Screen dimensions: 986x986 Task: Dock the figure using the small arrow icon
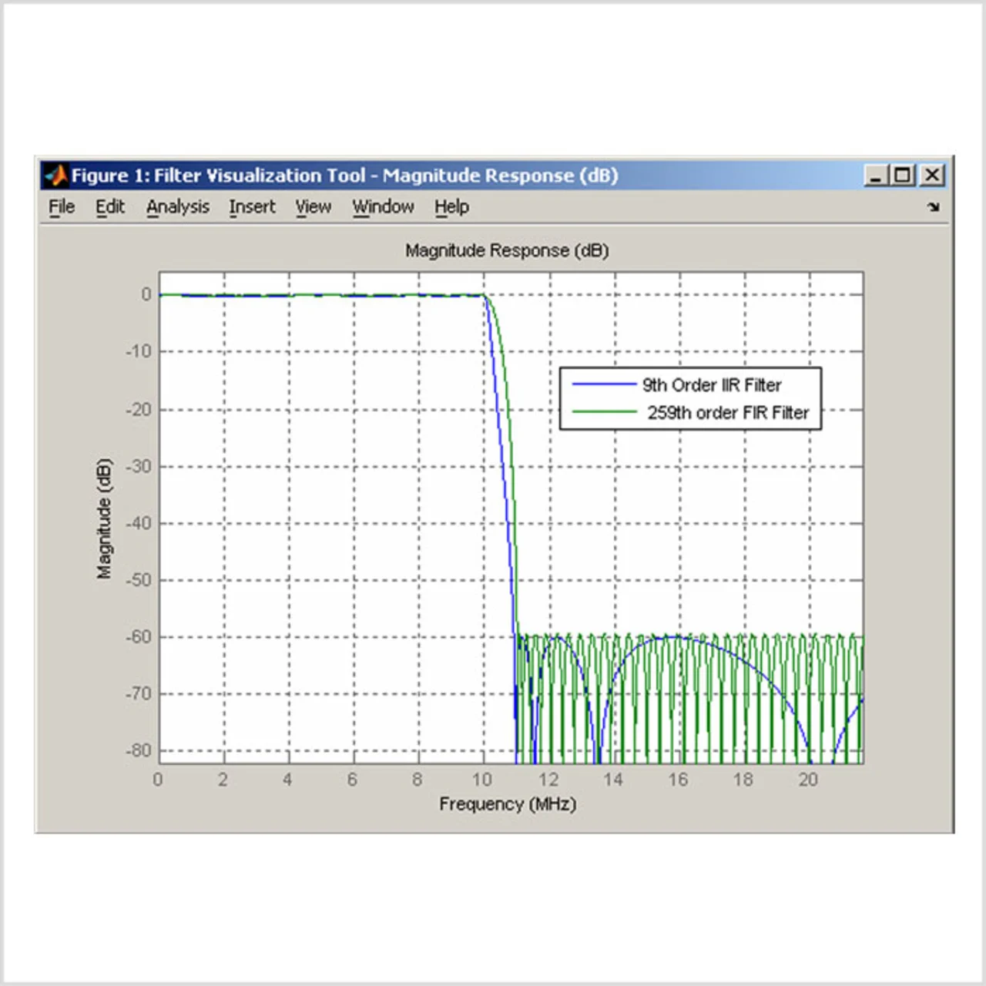(x=933, y=207)
